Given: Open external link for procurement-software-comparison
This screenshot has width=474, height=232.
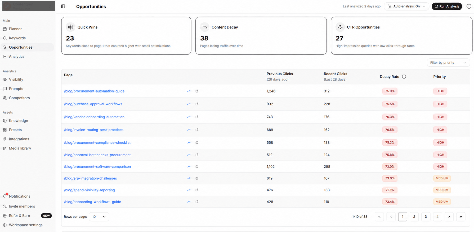Looking at the screenshot, I should (x=197, y=167).
